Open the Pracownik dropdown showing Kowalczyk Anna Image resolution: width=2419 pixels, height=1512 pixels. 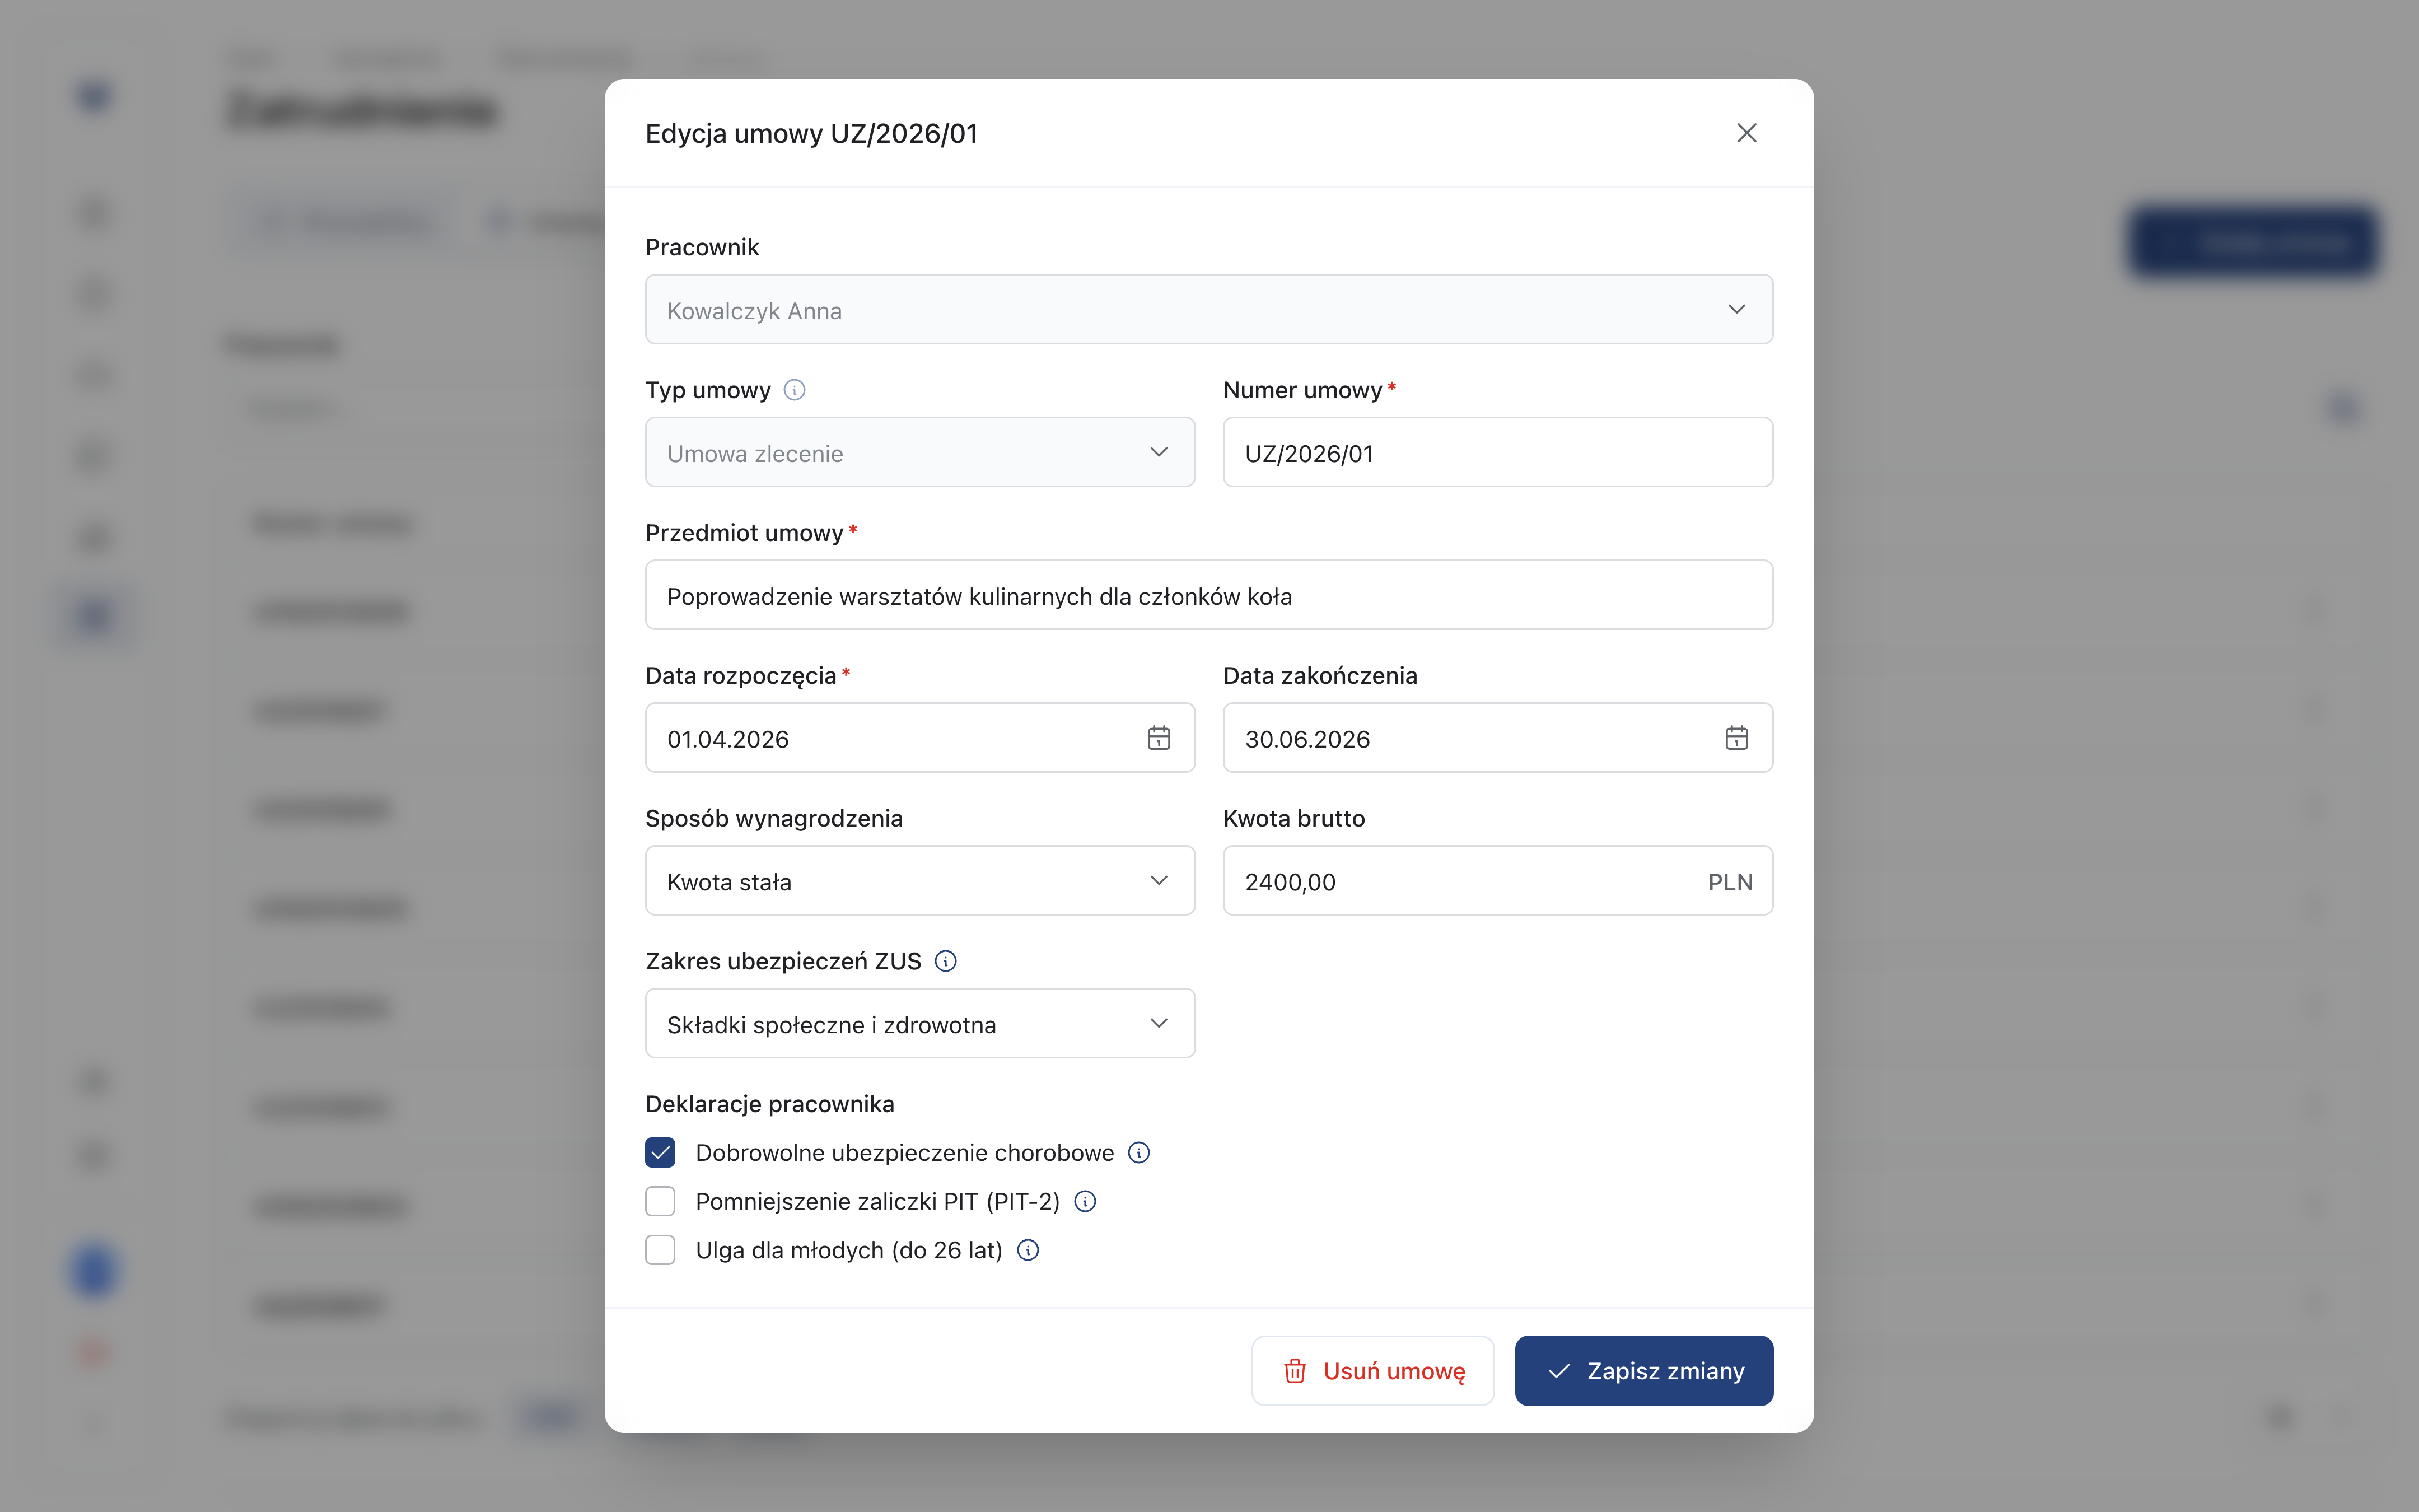point(1208,310)
